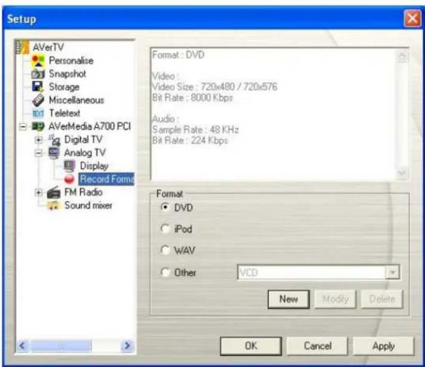The image size is (425, 367).
Task: Click the tree horizontal scrollbar thumb
Action: [x=61, y=346]
